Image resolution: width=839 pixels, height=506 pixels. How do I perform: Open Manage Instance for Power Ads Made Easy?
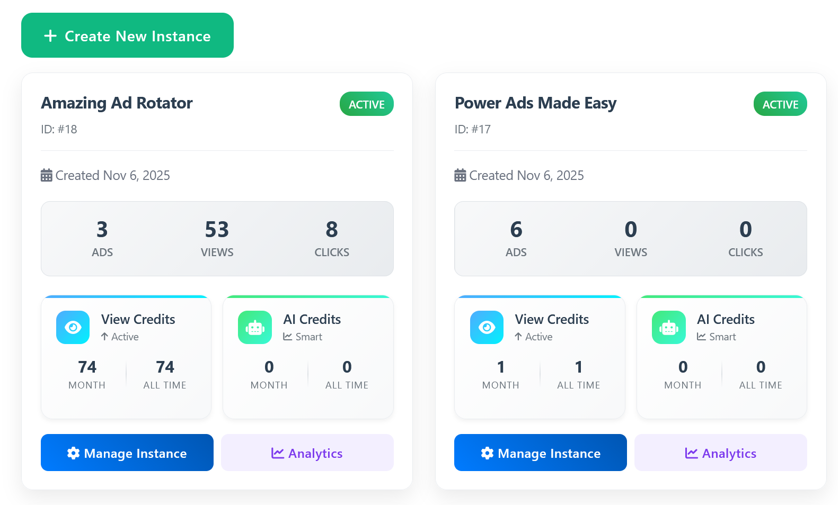point(541,453)
